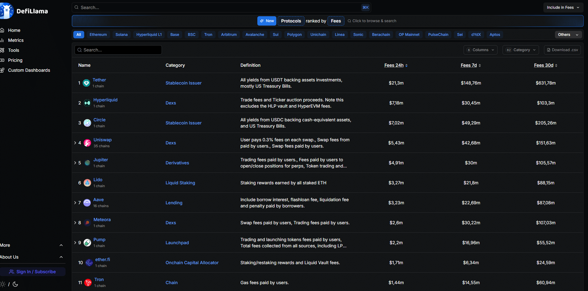The height and width of the screenshot is (291, 588).
Task: Open the Tools sidebar item
Action: (x=13, y=50)
